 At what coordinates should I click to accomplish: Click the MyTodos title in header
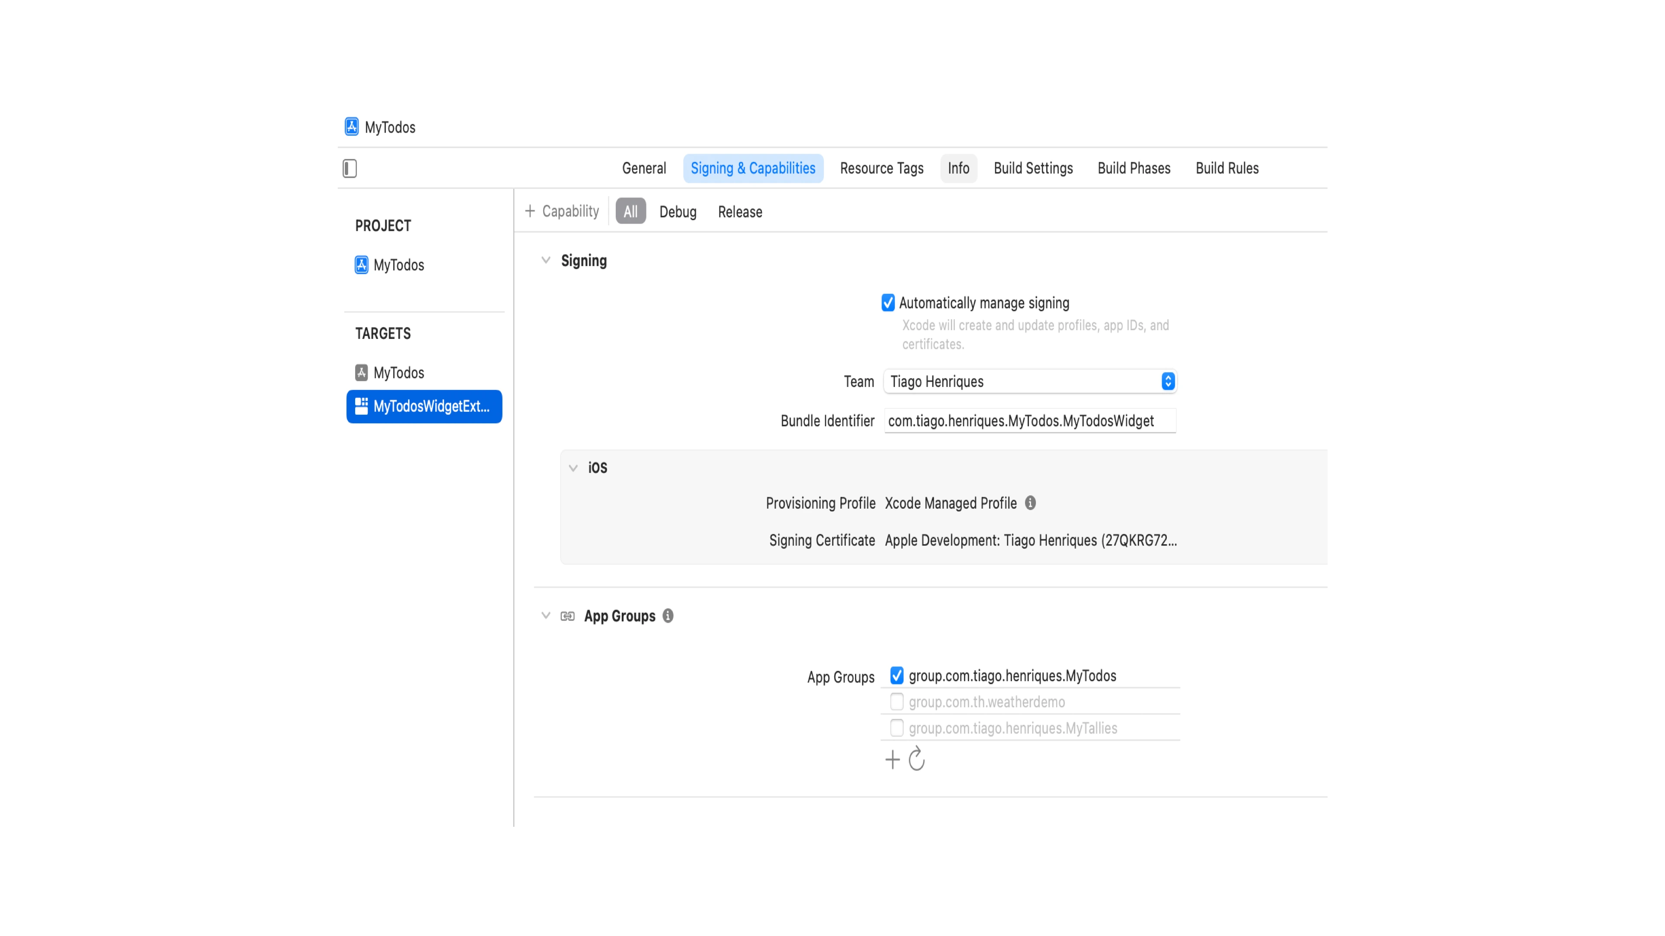(x=390, y=127)
